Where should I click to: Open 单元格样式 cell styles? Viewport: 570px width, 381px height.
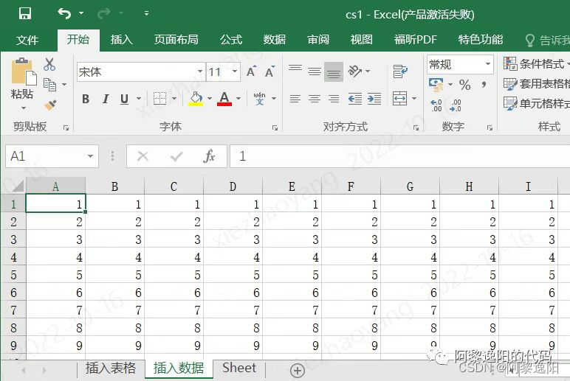click(x=537, y=104)
